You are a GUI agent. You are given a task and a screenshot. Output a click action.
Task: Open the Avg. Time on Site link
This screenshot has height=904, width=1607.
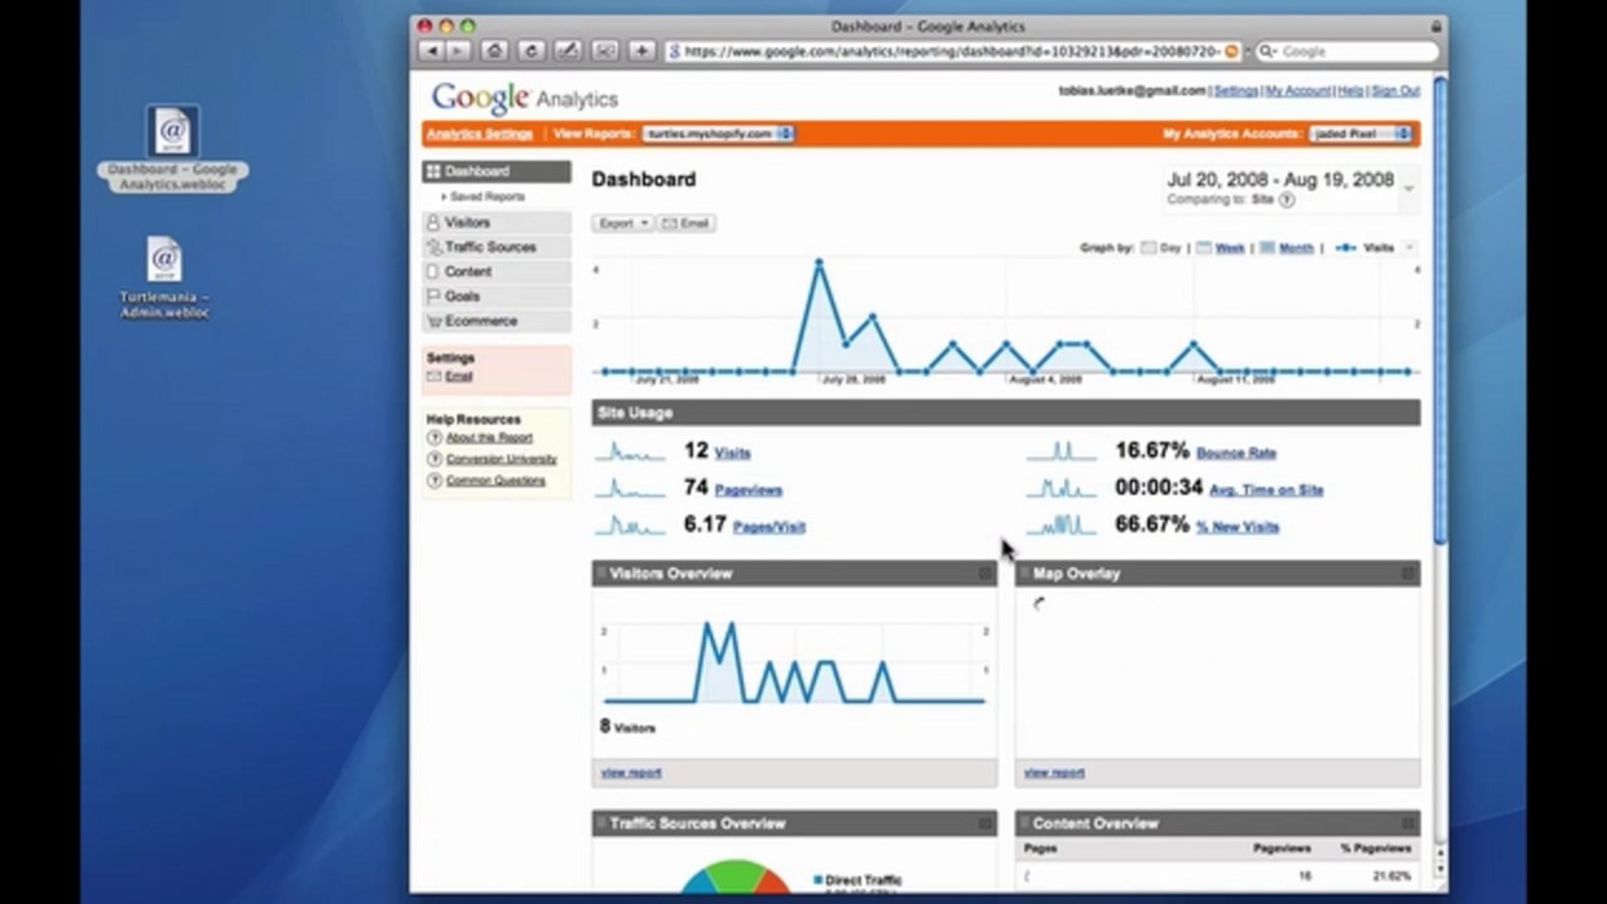(1266, 490)
